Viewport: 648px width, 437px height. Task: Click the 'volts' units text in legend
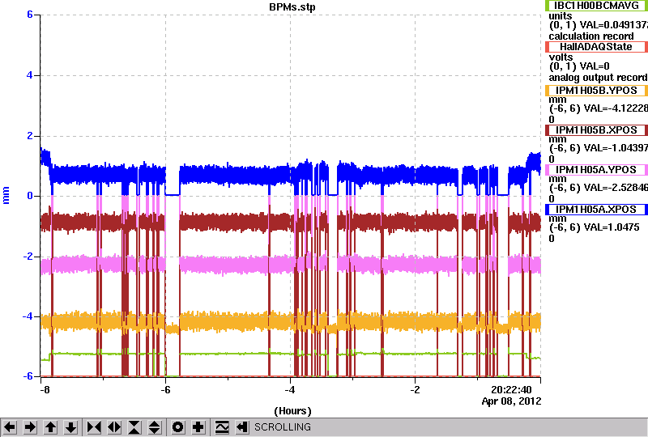(x=561, y=57)
